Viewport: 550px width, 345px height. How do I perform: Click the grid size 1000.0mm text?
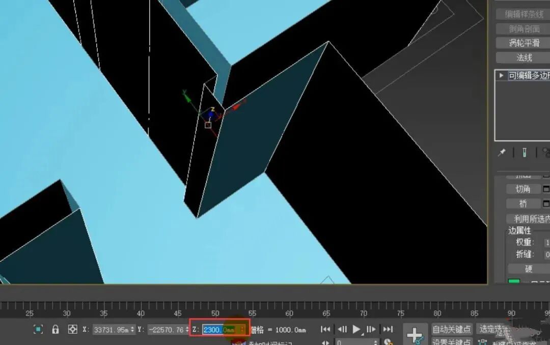tap(290, 330)
